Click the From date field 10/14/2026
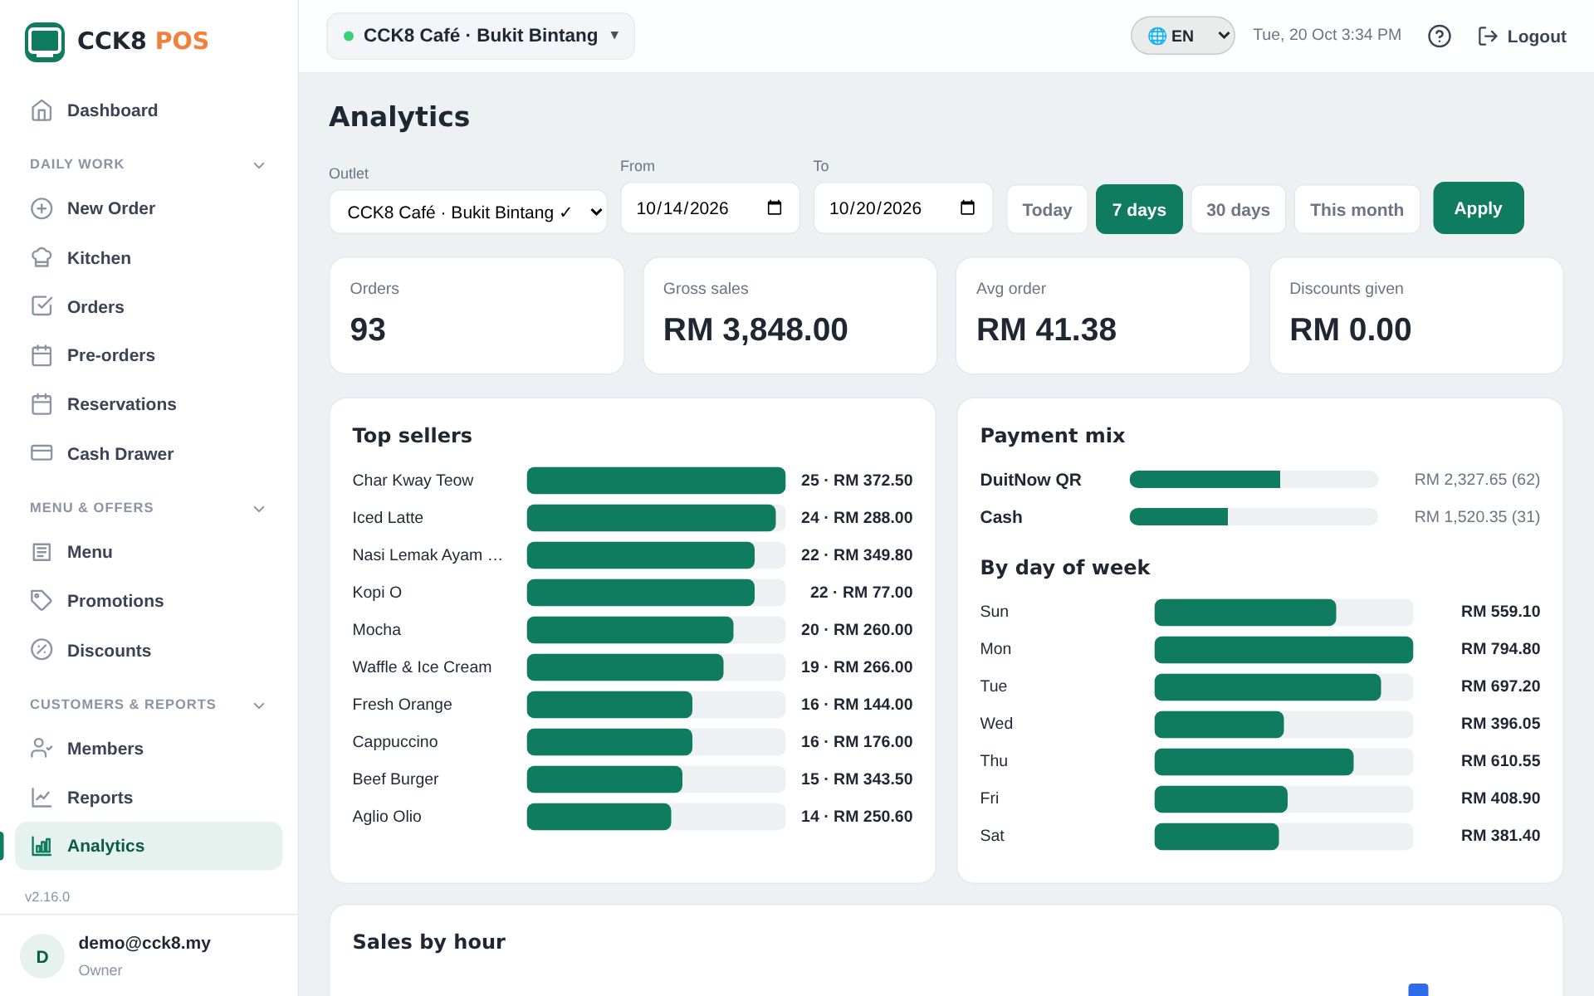Viewport: 1594px width, 996px height. 710,207
